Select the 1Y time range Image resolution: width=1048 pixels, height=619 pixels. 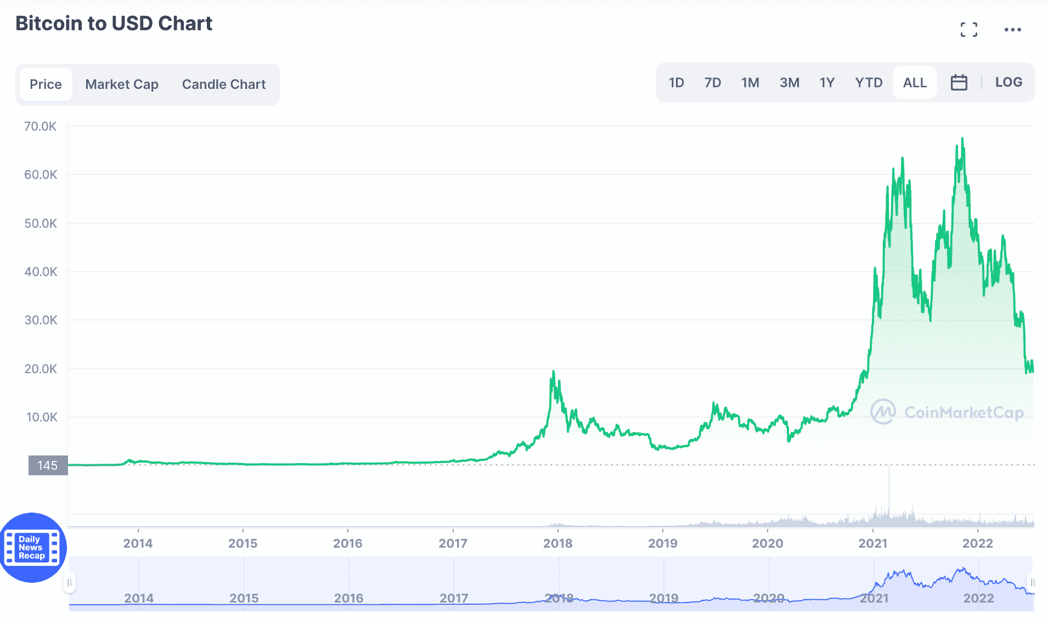[827, 82]
